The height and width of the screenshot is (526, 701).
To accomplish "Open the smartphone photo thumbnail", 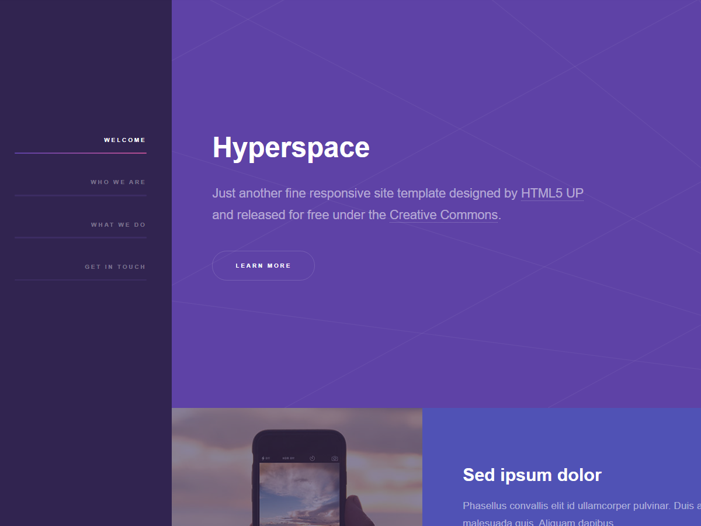I will [297, 467].
